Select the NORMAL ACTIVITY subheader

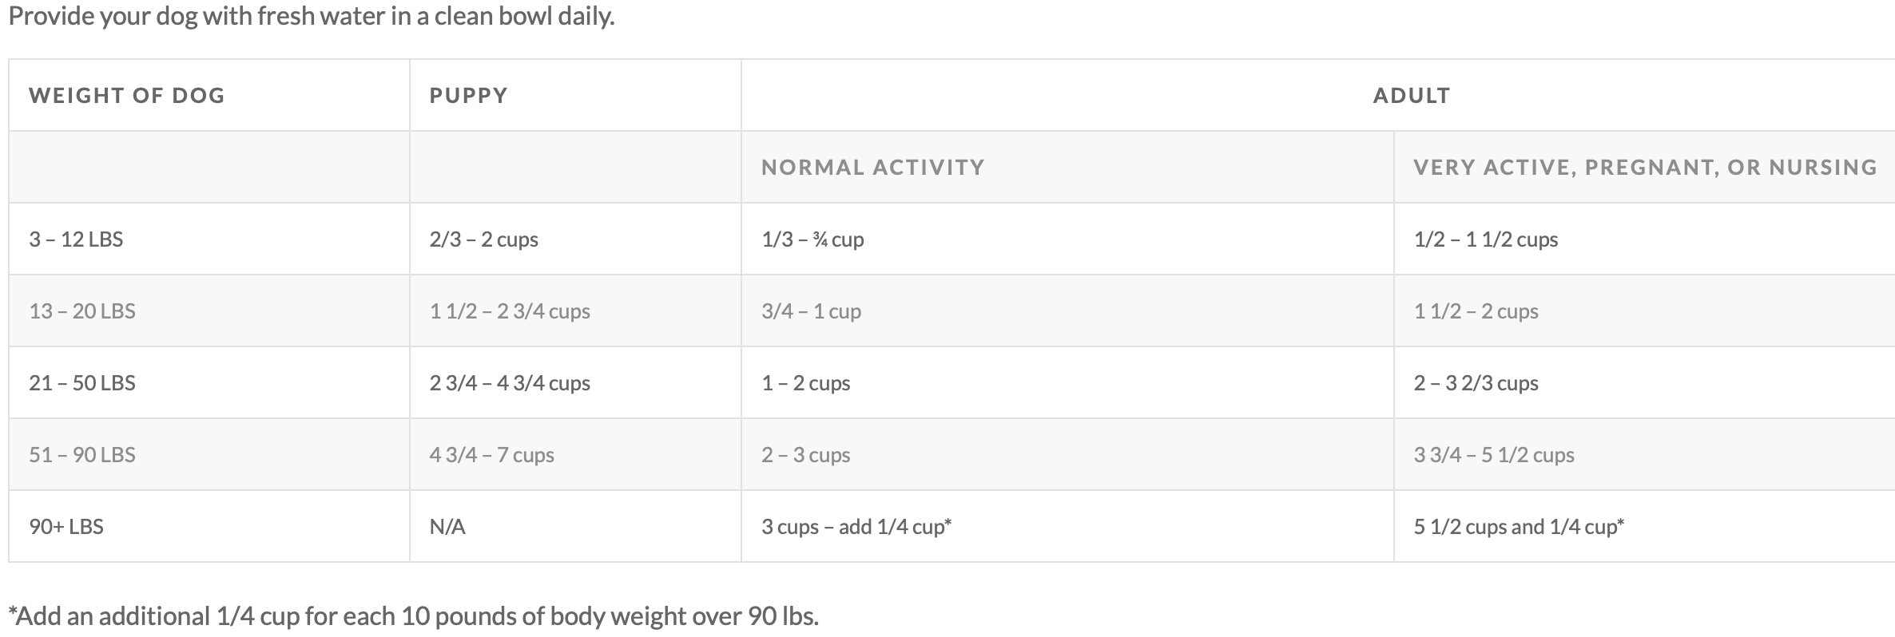pos(872,168)
